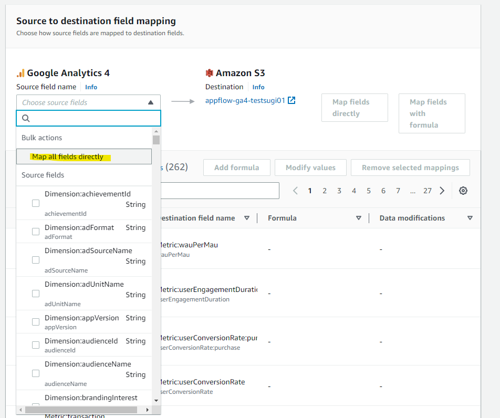Click scroll left arrow in dropdown list
Viewport: 500px width, 418px height.
pyautogui.click(x=20, y=410)
